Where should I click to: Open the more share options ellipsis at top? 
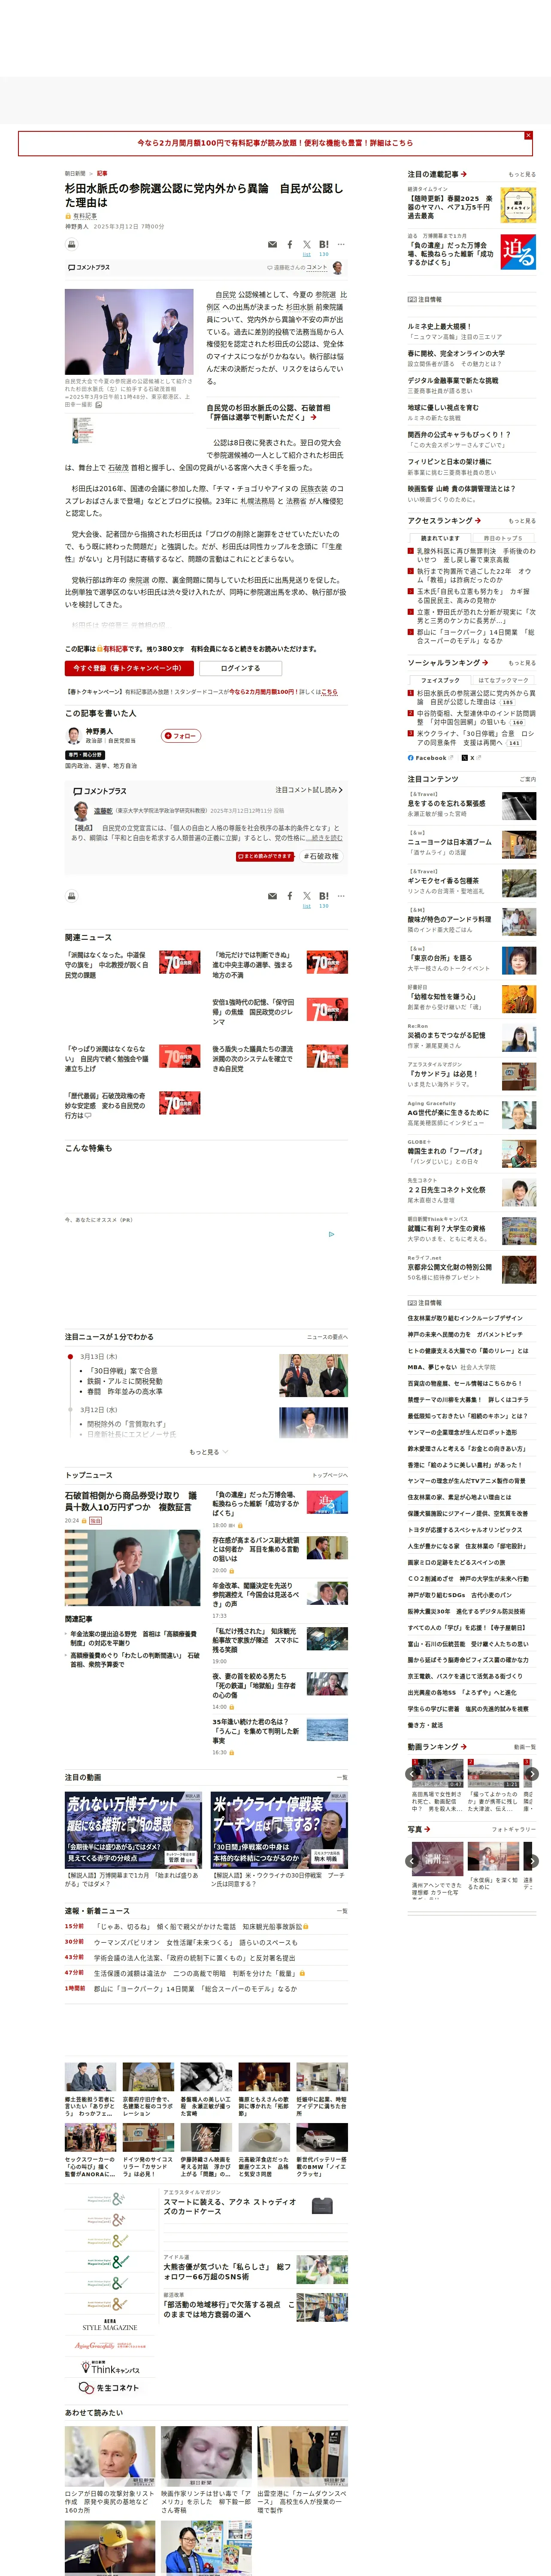[341, 244]
